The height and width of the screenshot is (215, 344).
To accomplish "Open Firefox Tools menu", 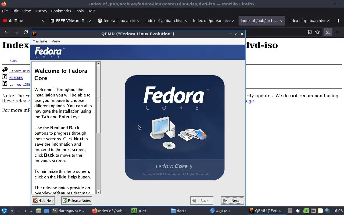I will pos(79,11).
